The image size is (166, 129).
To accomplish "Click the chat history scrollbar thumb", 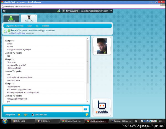I will point(87,62).
